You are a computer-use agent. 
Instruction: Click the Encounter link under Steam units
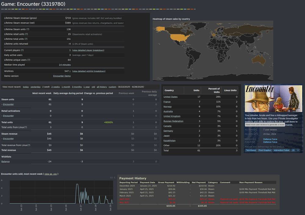(x=8, y=104)
